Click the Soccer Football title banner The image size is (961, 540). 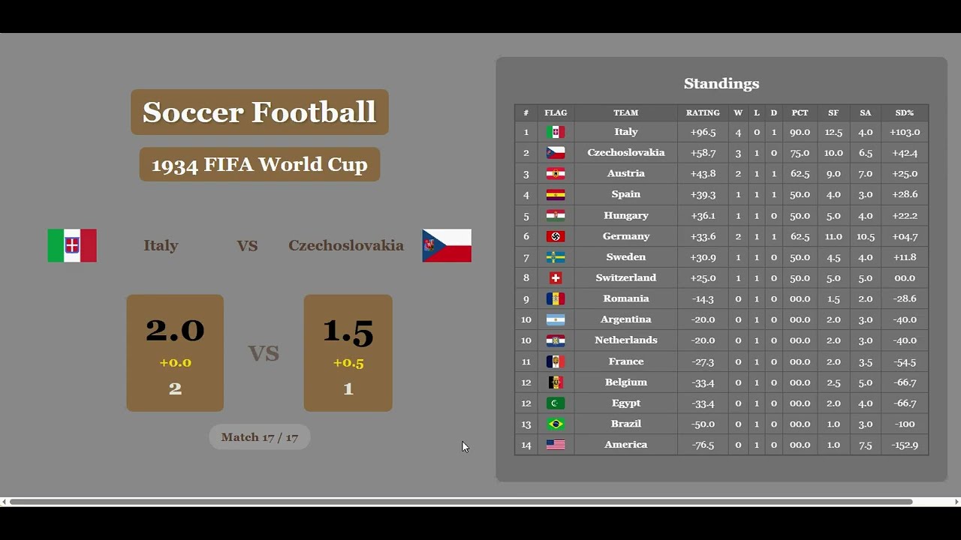pyautogui.click(x=260, y=112)
